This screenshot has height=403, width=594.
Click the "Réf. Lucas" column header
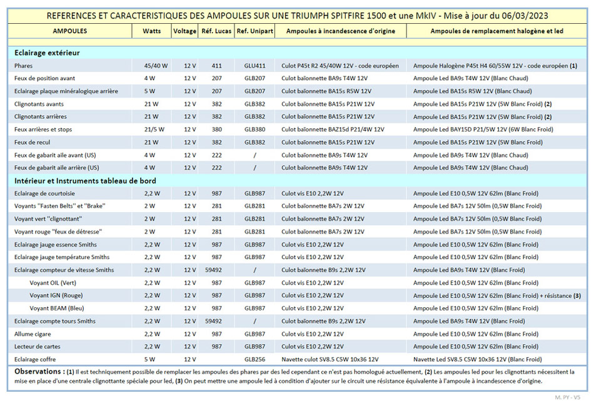216,31
